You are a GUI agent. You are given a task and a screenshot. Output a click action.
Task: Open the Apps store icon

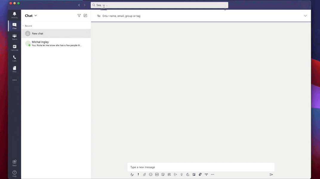pyautogui.click(x=15, y=163)
